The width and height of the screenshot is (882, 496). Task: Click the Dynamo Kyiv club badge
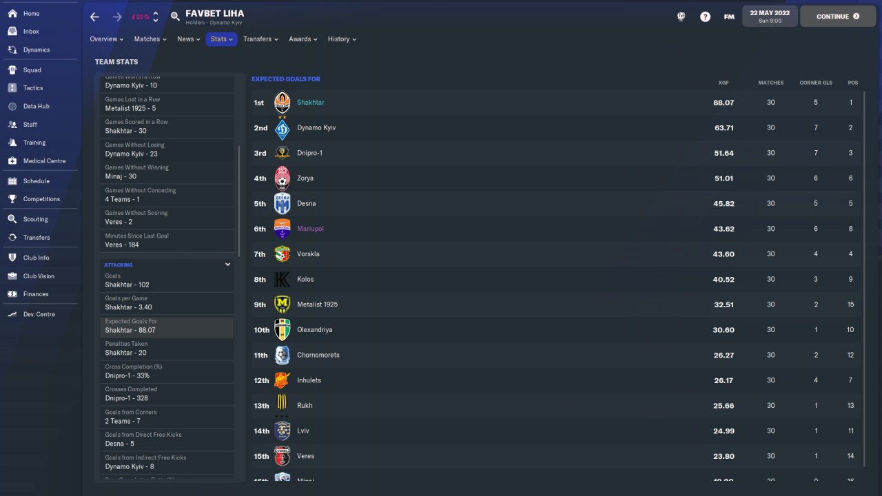click(x=283, y=128)
